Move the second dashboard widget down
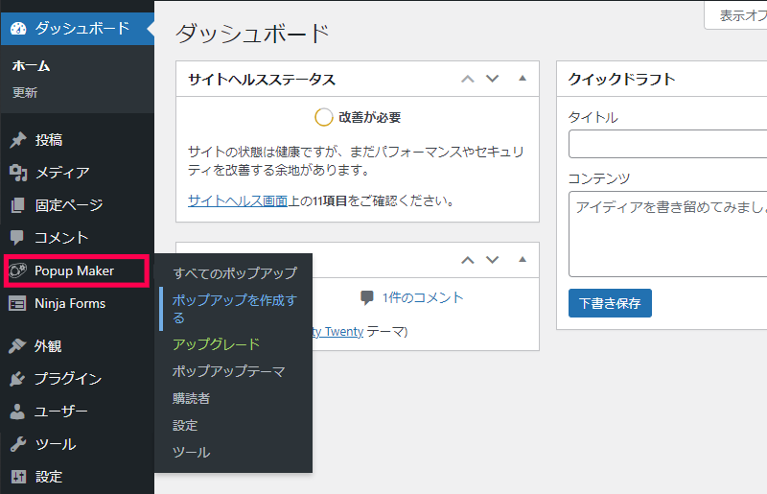The image size is (767, 494). click(492, 260)
